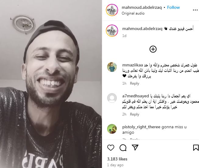
Task: Open caption username mahmoud.abdelrzaq
Action: click(x=142, y=29)
